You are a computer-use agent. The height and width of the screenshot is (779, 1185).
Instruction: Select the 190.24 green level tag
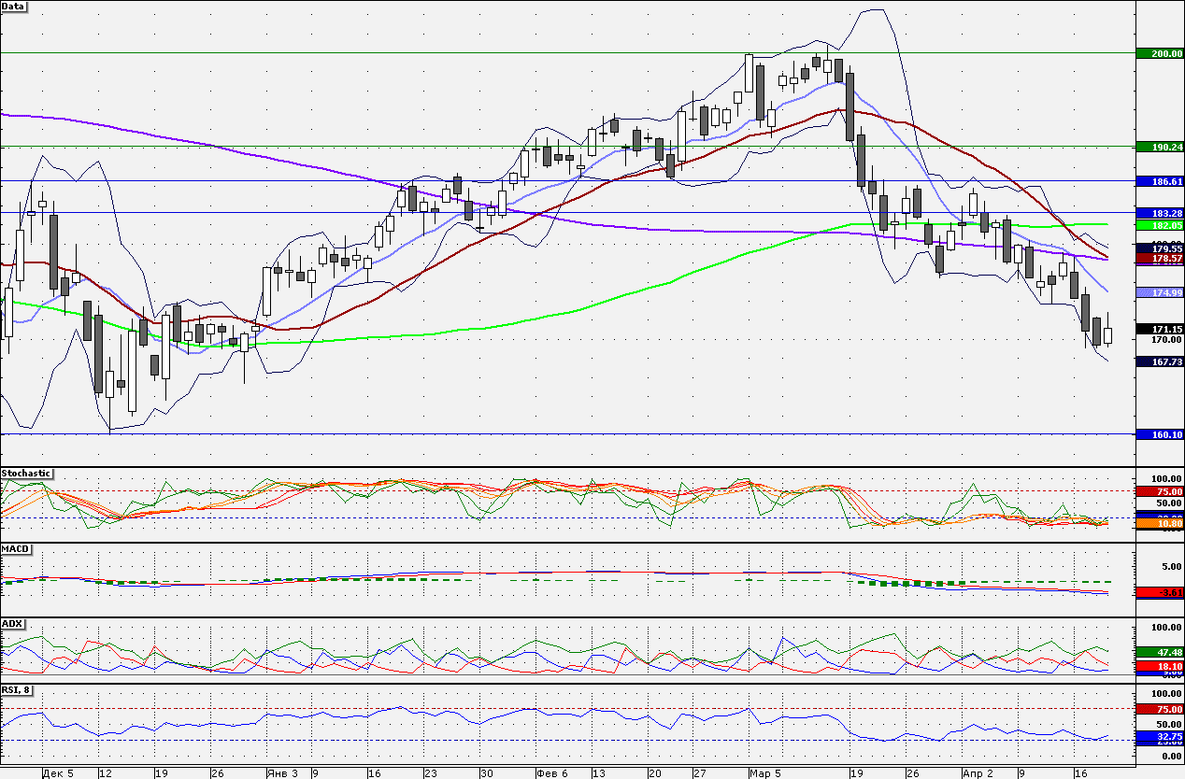pyautogui.click(x=1160, y=147)
